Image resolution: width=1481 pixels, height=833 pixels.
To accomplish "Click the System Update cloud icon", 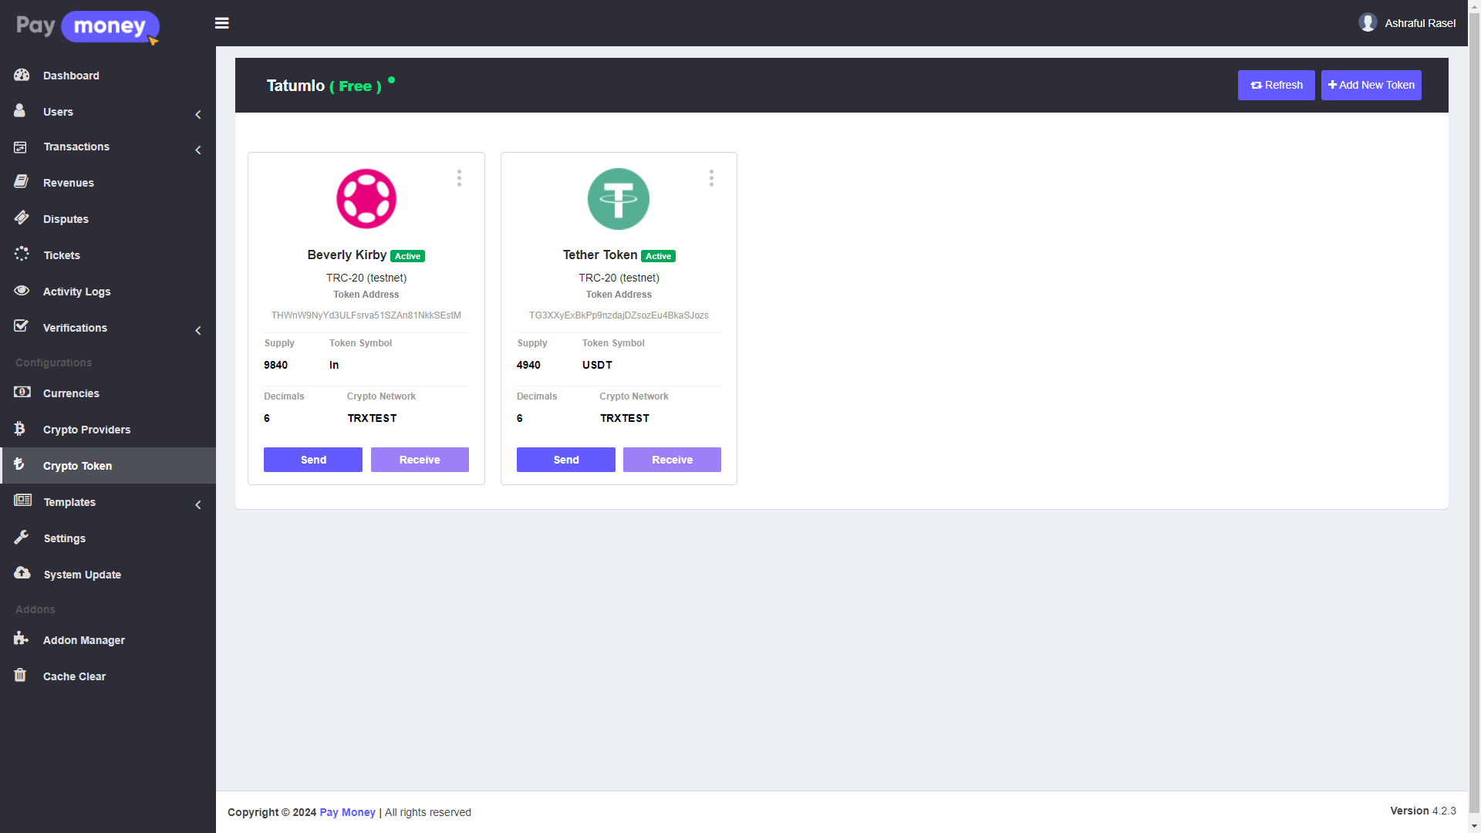I will (22, 573).
